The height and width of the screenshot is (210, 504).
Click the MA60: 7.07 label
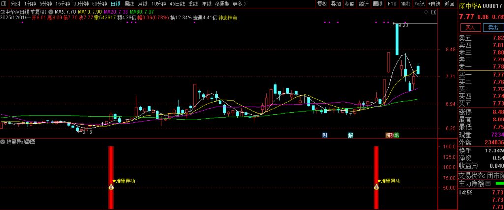142,12
